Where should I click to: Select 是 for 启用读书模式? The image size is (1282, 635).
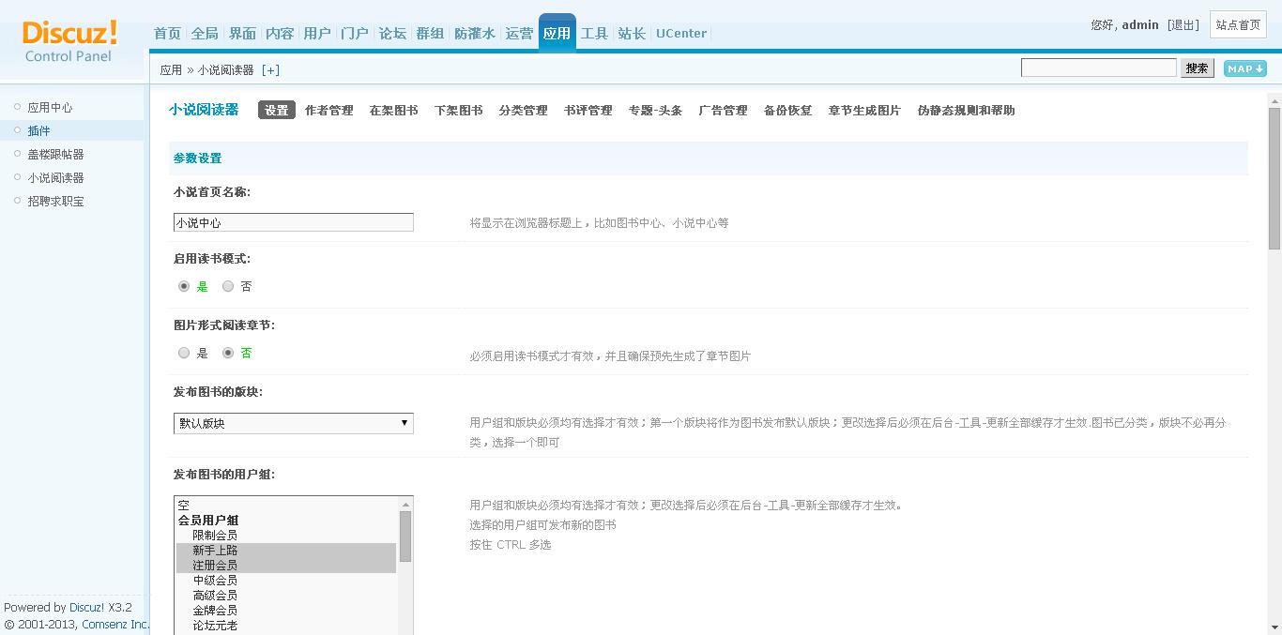pyautogui.click(x=184, y=286)
